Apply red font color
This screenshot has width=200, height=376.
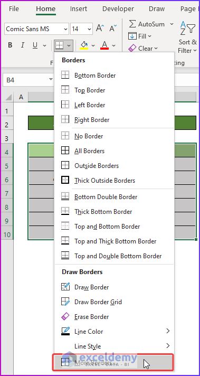[104, 45]
